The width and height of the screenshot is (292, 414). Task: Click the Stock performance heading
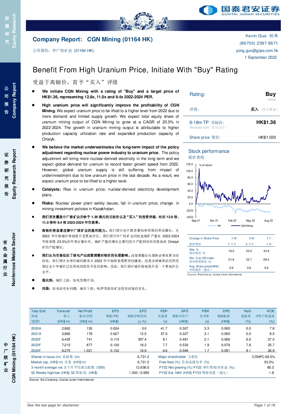(209, 151)
